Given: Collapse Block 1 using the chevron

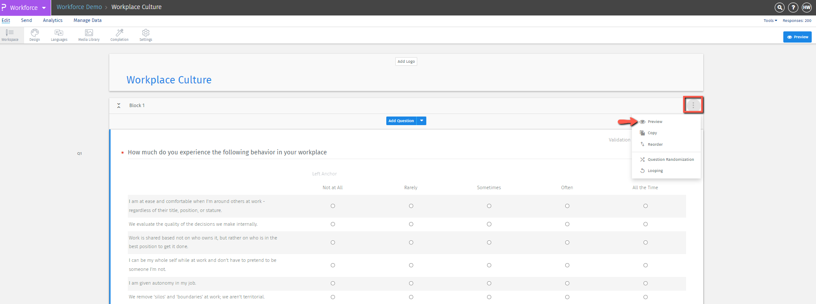Looking at the screenshot, I should click(x=119, y=105).
